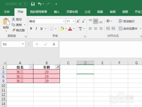
Task: Click the Insert Function fx icon
Action: [54, 44]
